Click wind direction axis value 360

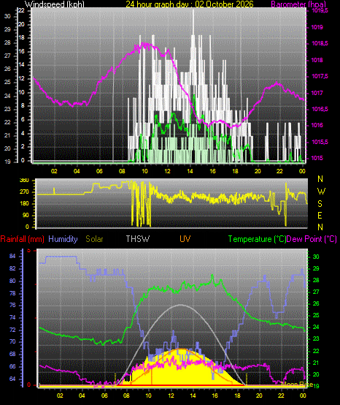[x=24, y=181]
